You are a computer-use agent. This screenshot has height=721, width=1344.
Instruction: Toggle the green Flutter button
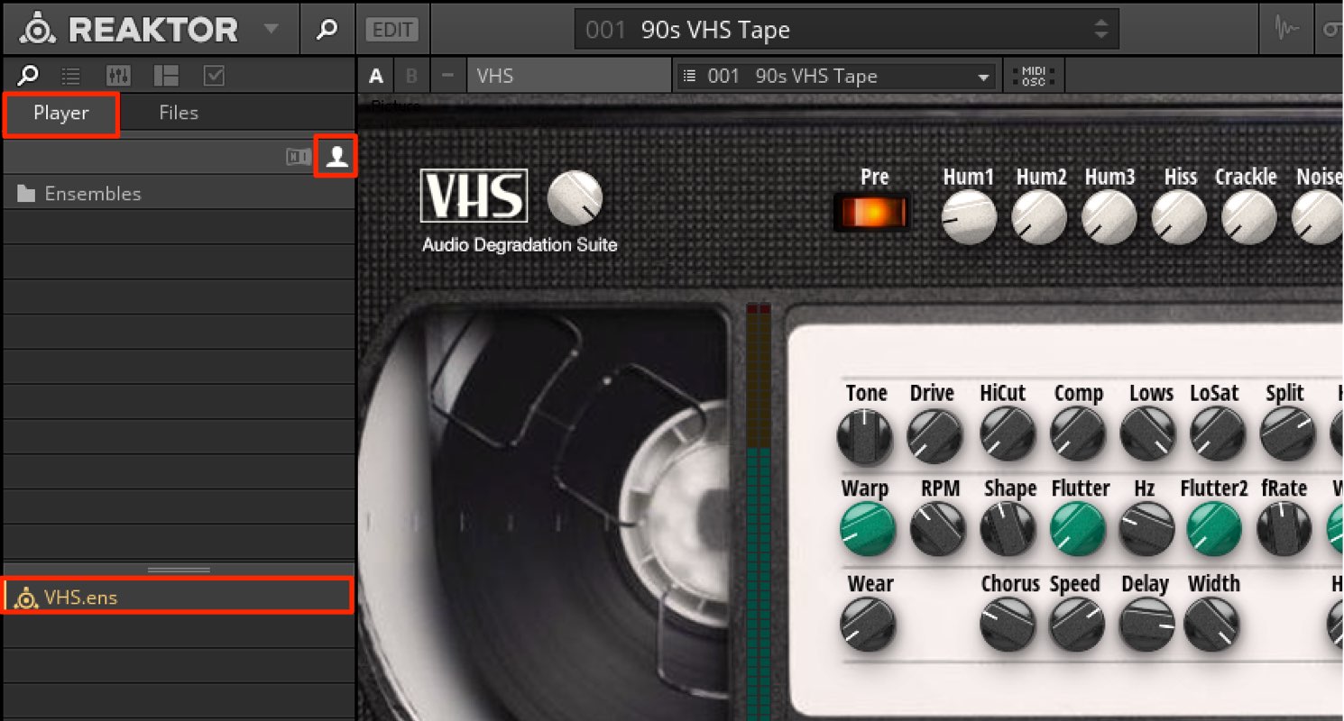pyautogui.click(x=1078, y=529)
